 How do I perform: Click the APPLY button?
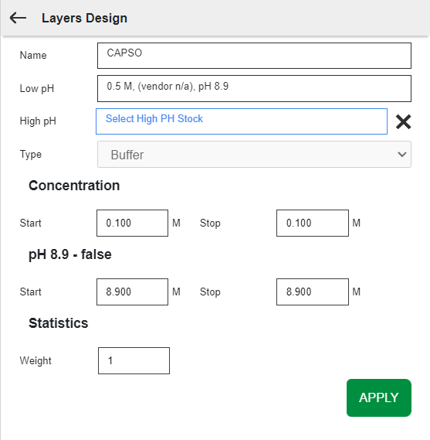pos(379,397)
